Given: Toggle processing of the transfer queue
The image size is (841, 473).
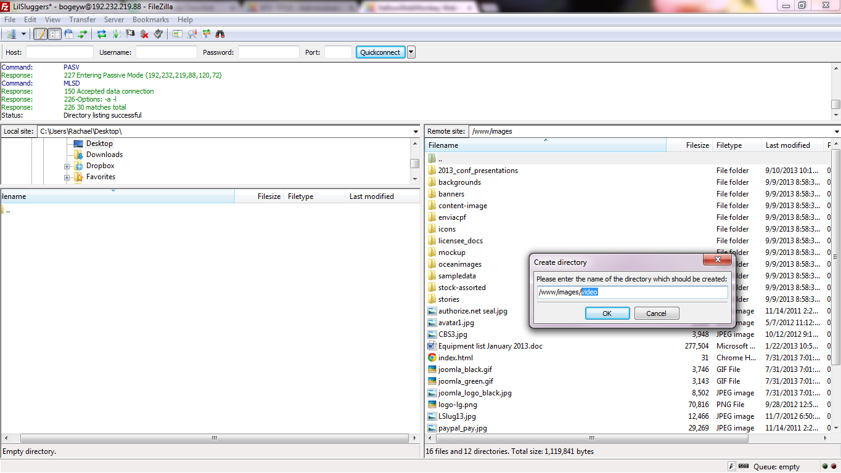Looking at the screenshot, I should point(116,34).
